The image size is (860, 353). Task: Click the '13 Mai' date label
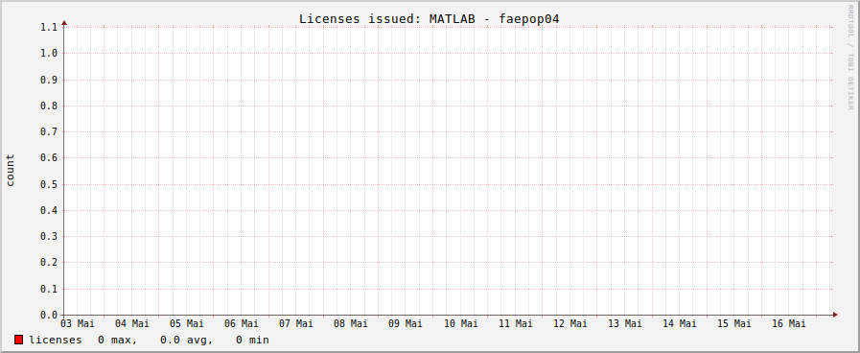pos(625,324)
